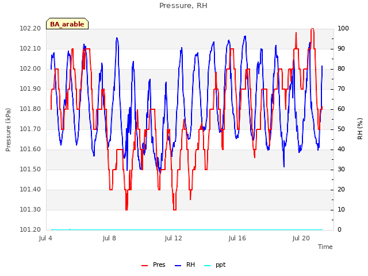Click the 101.70 pressure tick label
Screen dimensions: 368x276
click(x=30, y=129)
